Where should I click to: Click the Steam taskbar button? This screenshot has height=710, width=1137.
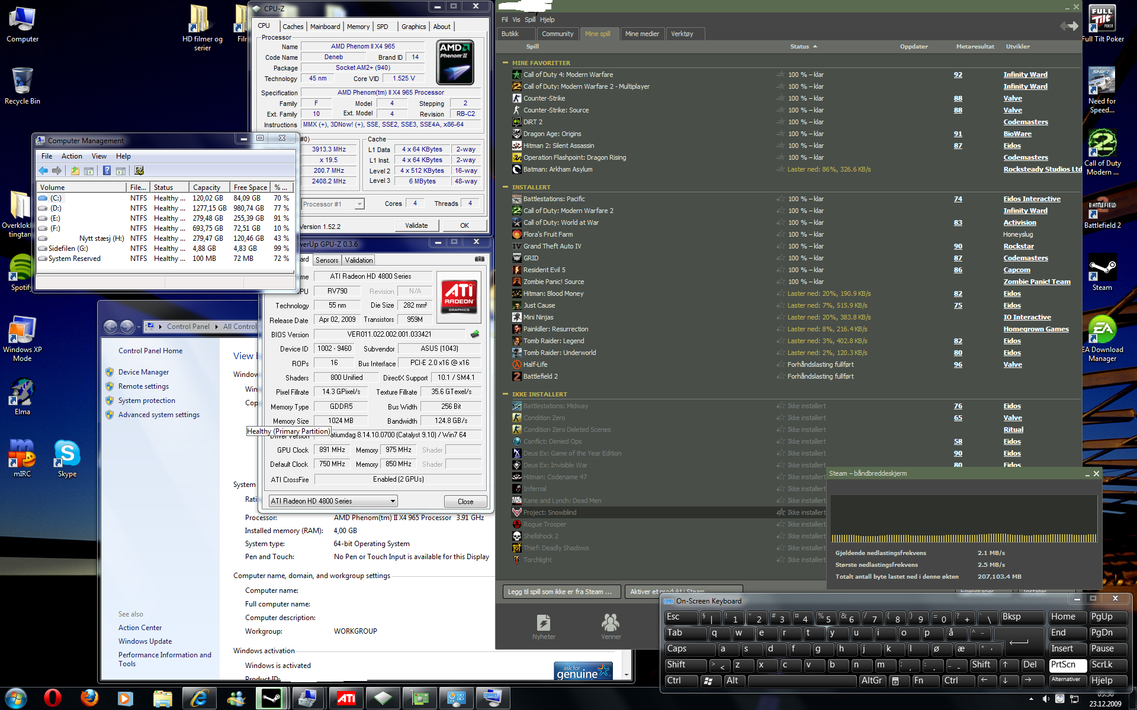(272, 698)
